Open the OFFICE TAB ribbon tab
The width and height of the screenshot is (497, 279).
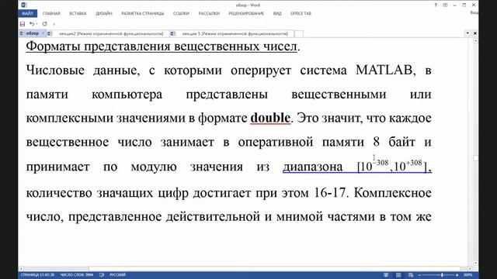click(x=301, y=14)
